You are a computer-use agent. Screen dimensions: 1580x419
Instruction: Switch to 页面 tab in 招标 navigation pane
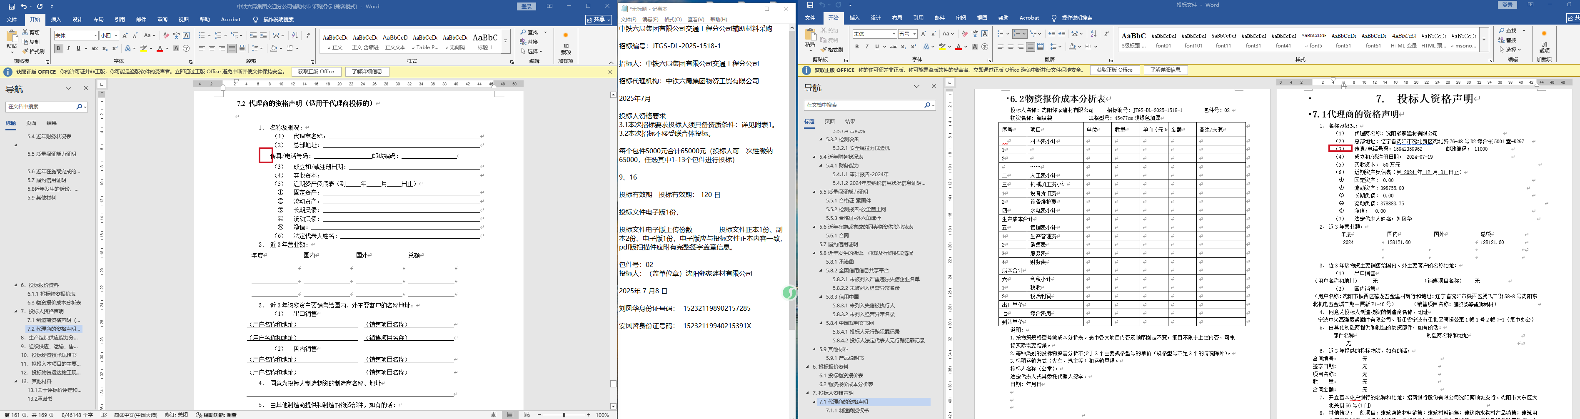31,123
